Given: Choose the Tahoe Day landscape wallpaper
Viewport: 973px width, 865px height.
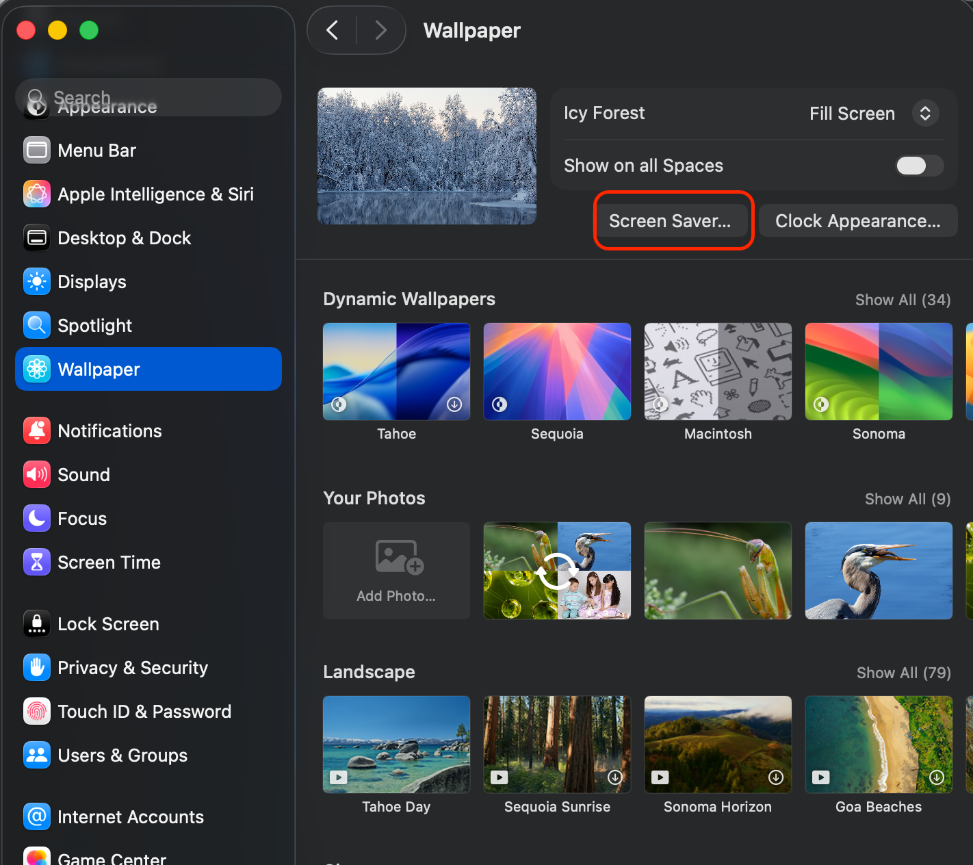Looking at the screenshot, I should pos(397,745).
